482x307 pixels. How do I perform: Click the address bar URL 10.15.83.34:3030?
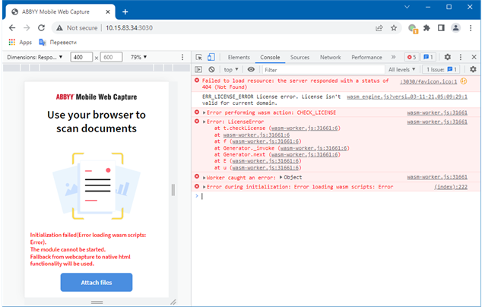(129, 28)
